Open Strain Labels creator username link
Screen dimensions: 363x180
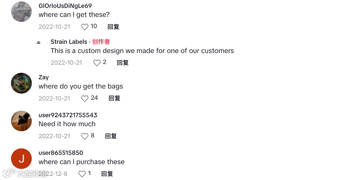pyautogui.click(x=69, y=42)
